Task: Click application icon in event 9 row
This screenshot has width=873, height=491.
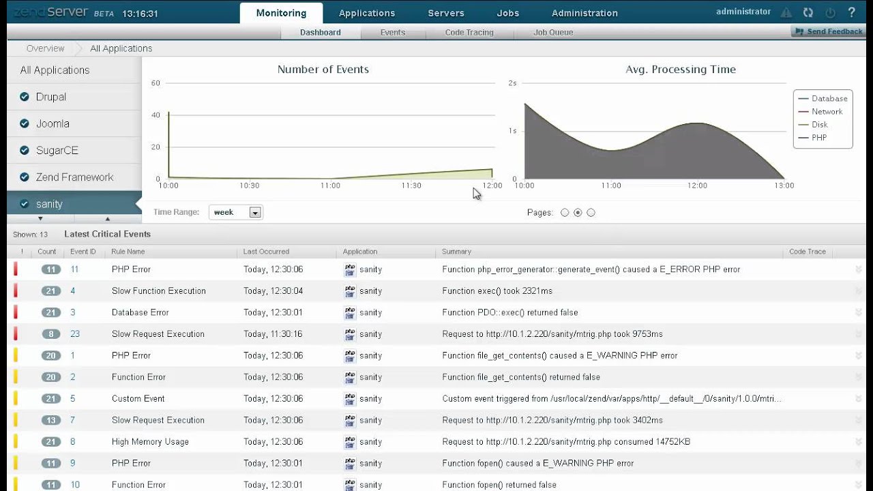Action: pos(350,464)
